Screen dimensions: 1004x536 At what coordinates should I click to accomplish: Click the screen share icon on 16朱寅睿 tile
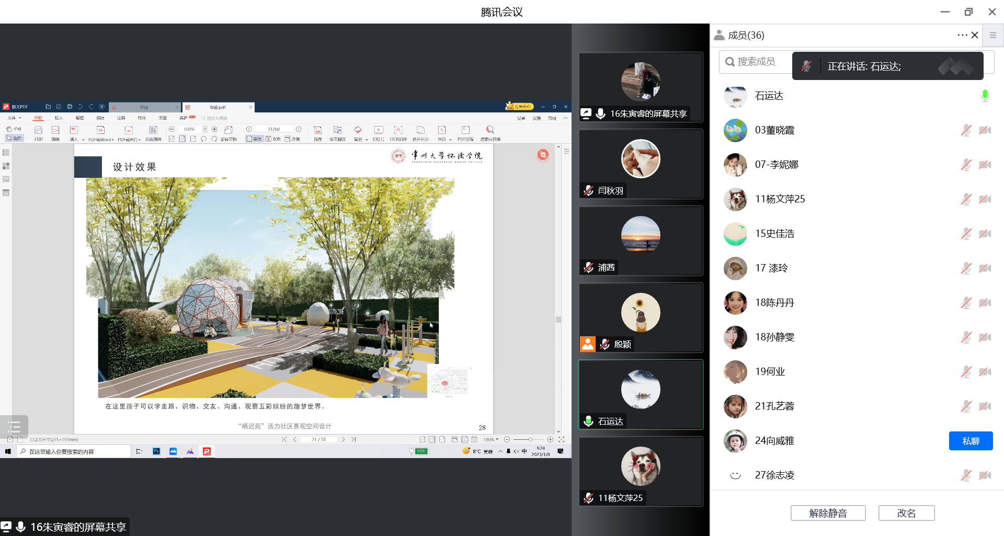click(x=586, y=113)
